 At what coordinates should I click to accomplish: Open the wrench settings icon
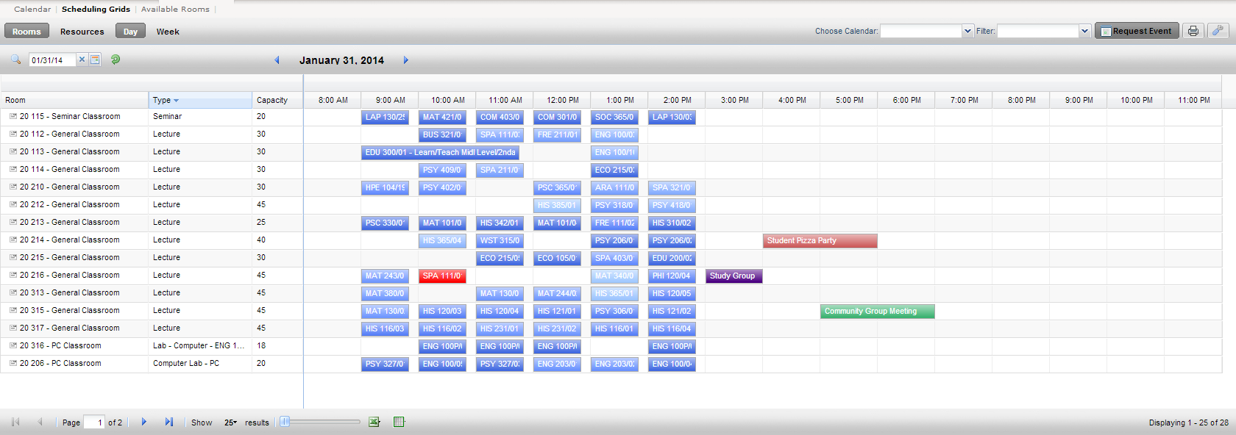click(x=1218, y=31)
